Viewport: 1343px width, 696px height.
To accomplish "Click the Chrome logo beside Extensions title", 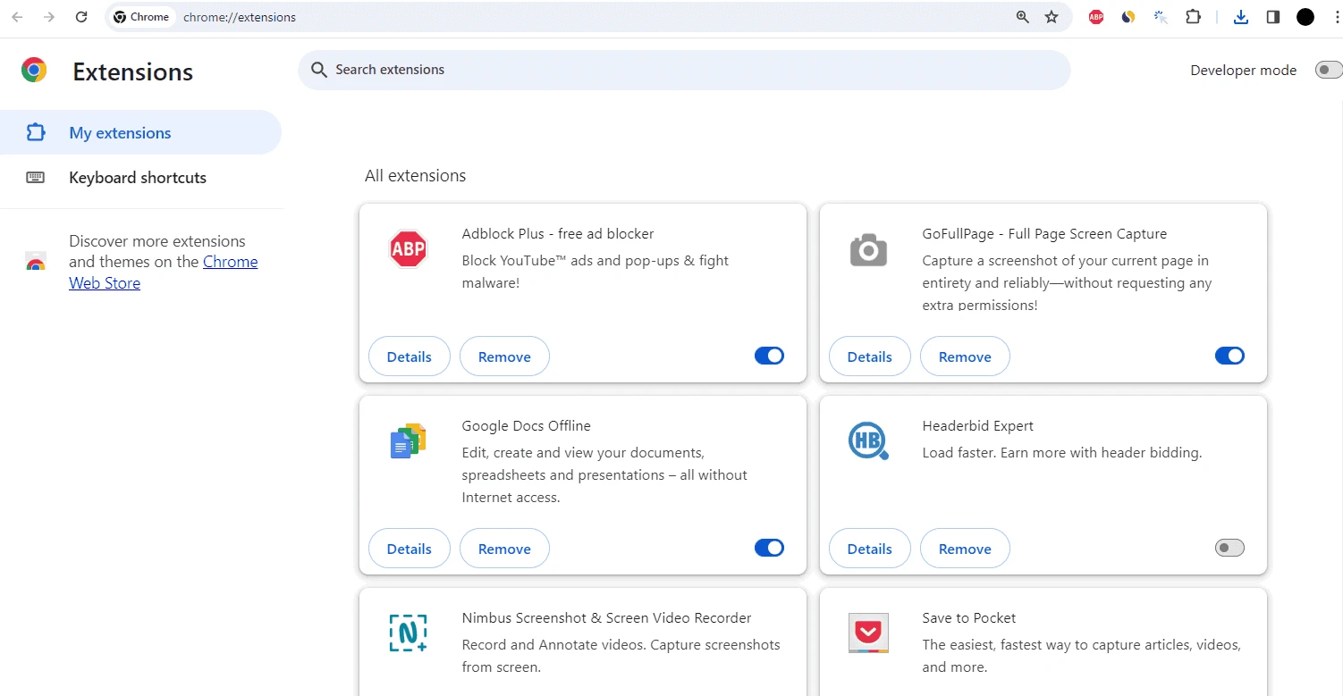I will [x=34, y=71].
